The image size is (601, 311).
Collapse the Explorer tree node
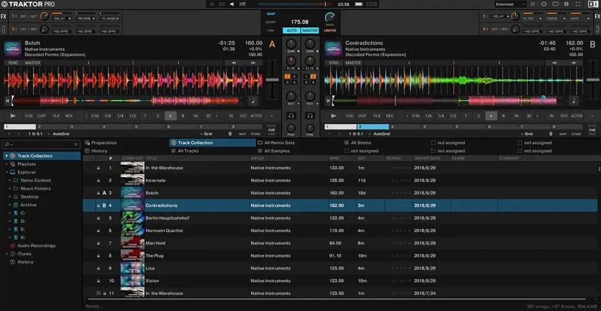[x=6, y=172]
